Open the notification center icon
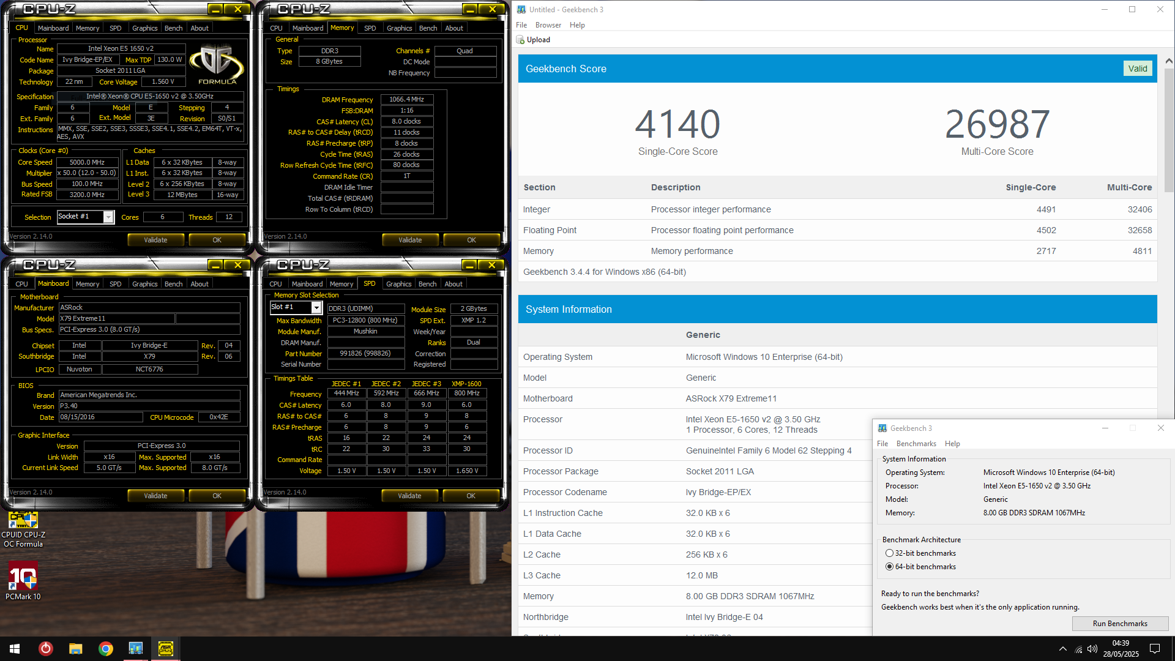This screenshot has height=661, width=1175. click(1155, 649)
